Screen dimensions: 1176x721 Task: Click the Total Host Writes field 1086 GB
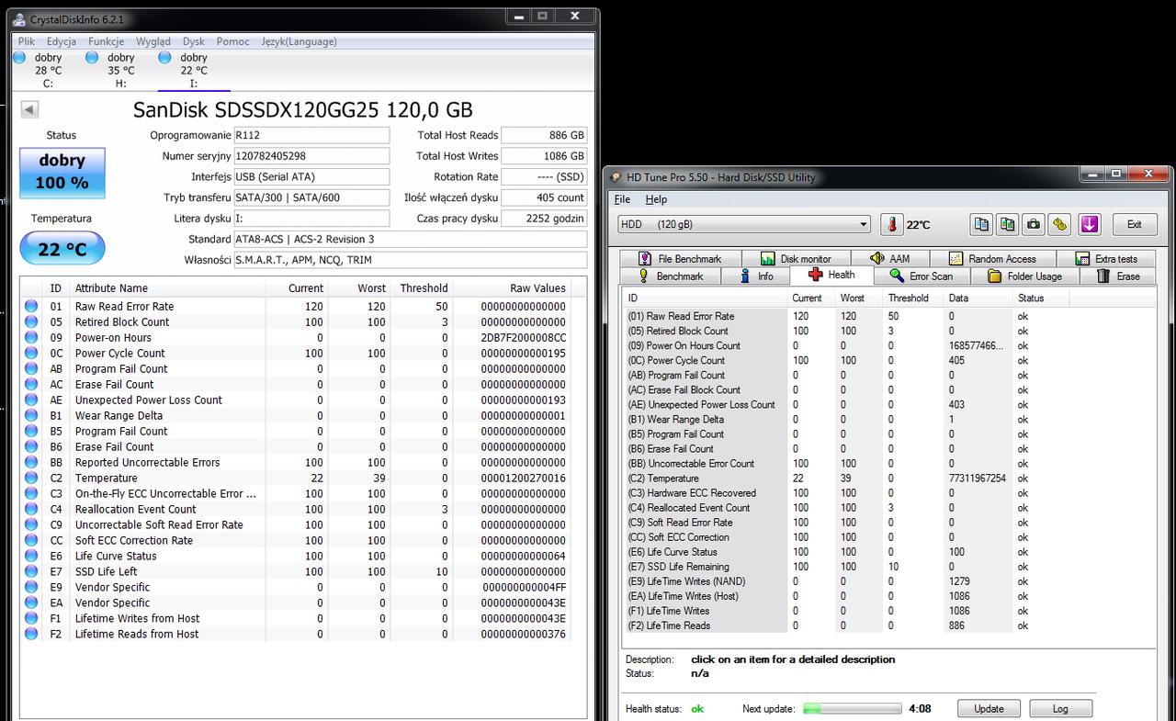pyautogui.click(x=544, y=156)
